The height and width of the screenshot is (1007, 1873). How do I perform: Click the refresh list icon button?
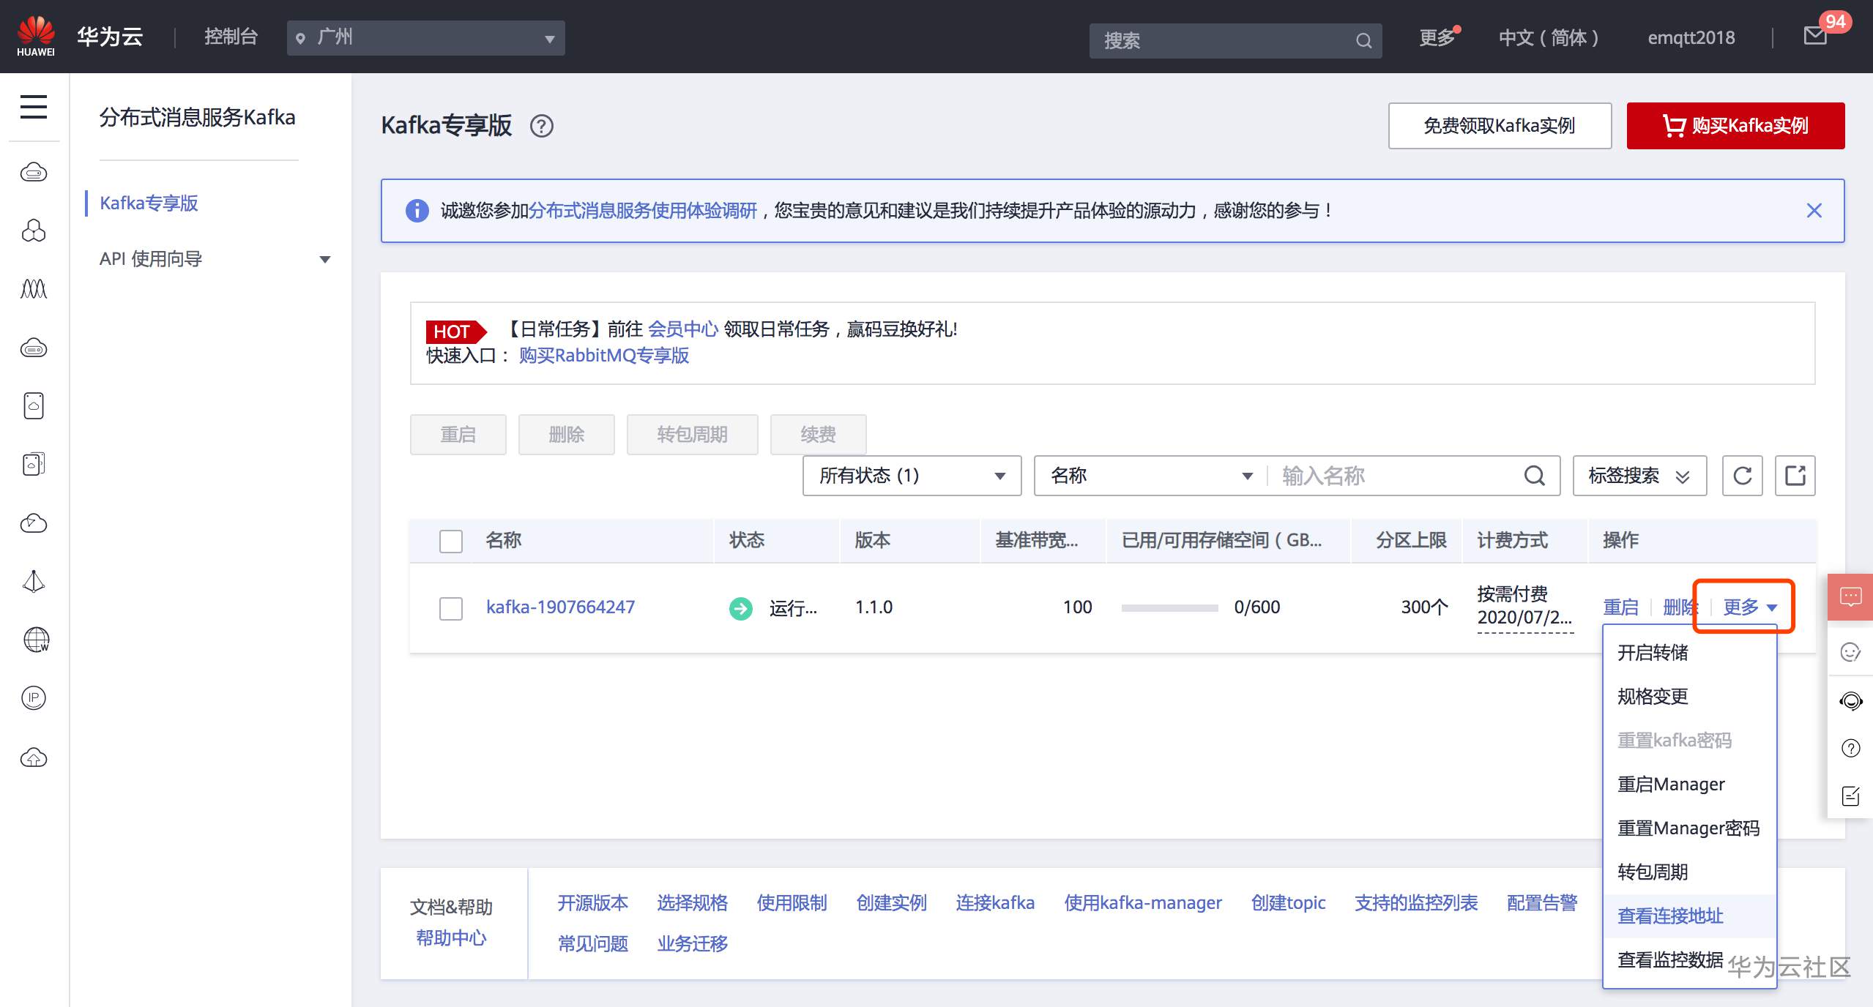point(1742,476)
